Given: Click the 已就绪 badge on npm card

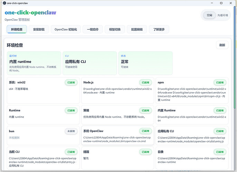Looking at the screenshot, I should tap(220, 83).
